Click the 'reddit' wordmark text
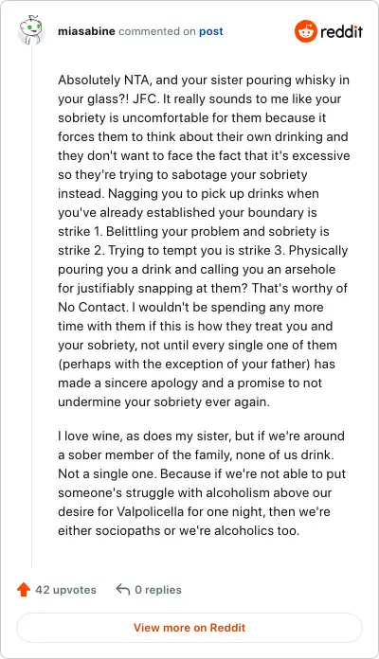Viewport: 379px width, 659px height. [341, 31]
